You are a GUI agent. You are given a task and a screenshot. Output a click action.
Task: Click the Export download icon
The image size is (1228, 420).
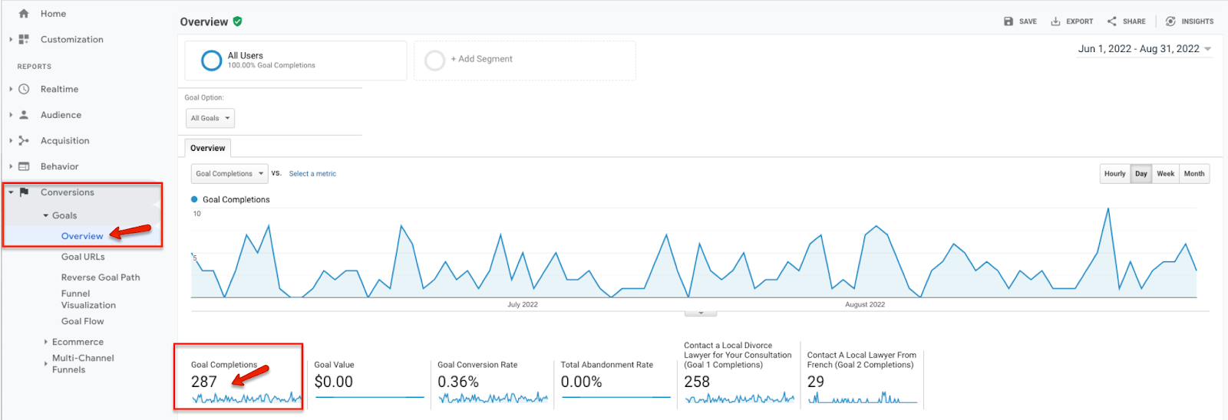tap(1055, 21)
